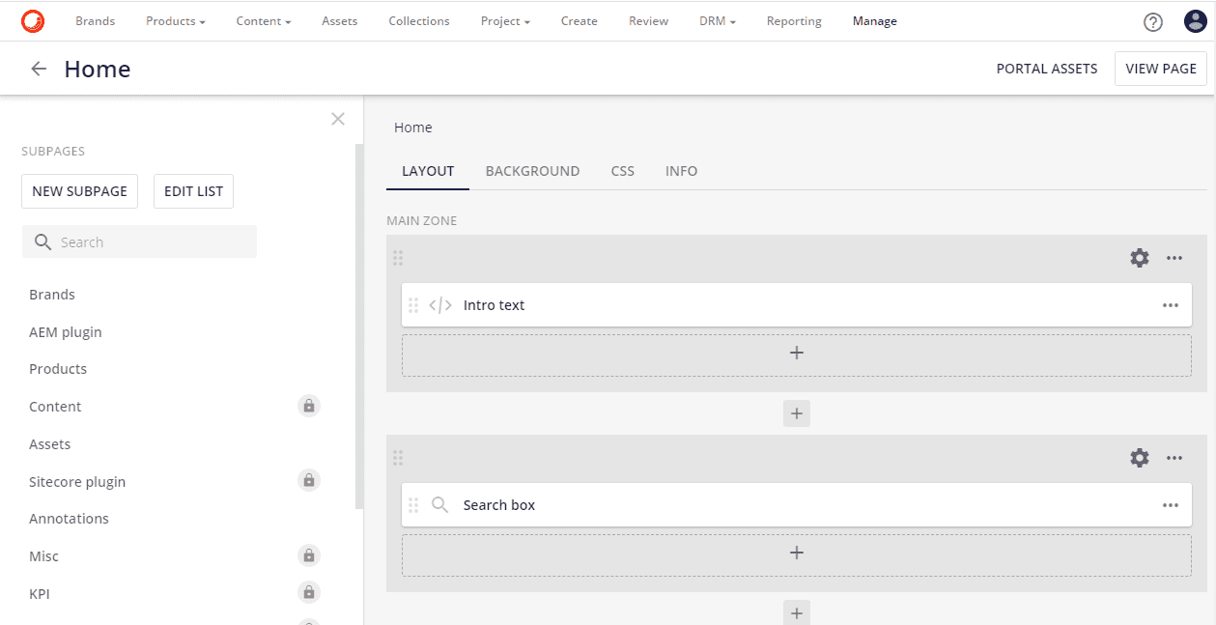Go to Collections in the top navigation
The width and height of the screenshot is (1216, 625).
click(419, 21)
